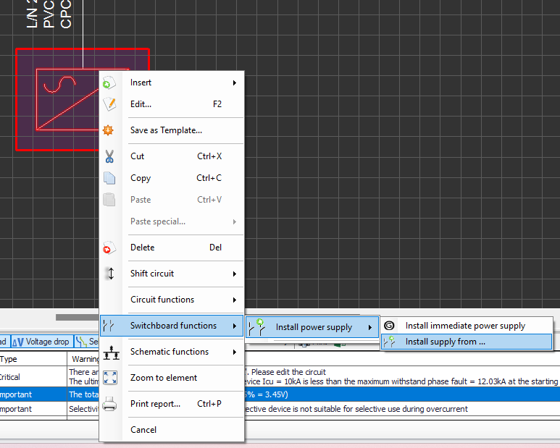Image resolution: width=560 pixels, height=448 pixels.
Task: Click the Cut scissors icon
Action: coord(109,156)
